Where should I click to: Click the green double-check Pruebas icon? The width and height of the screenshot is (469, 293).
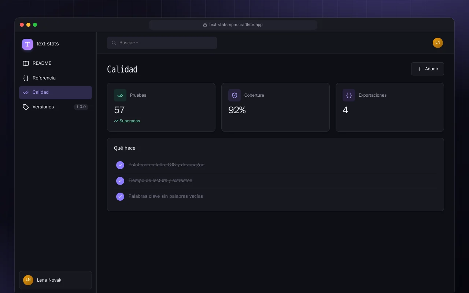120,95
